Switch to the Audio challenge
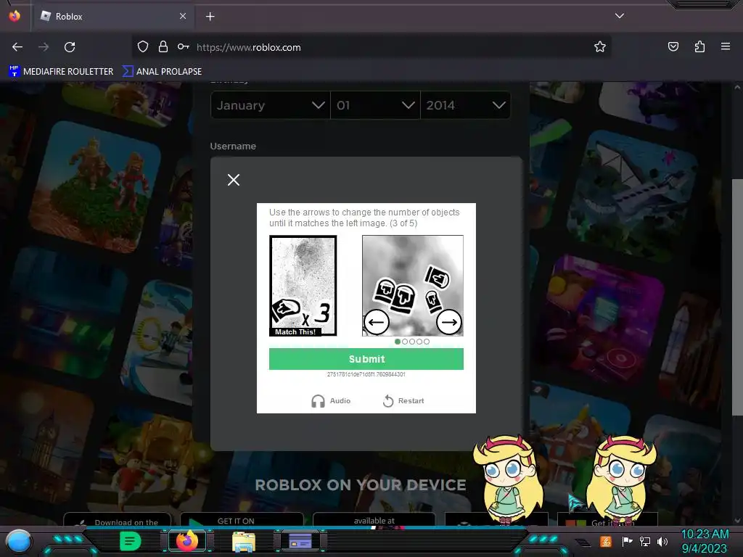The height and width of the screenshot is (557, 743). pyautogui.click(x=331, y=400)
